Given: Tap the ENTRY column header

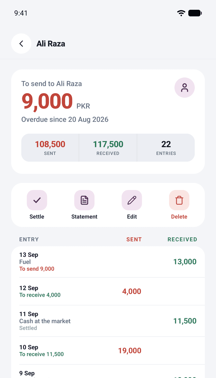Looking at the screenshot, I should [29, 239].
